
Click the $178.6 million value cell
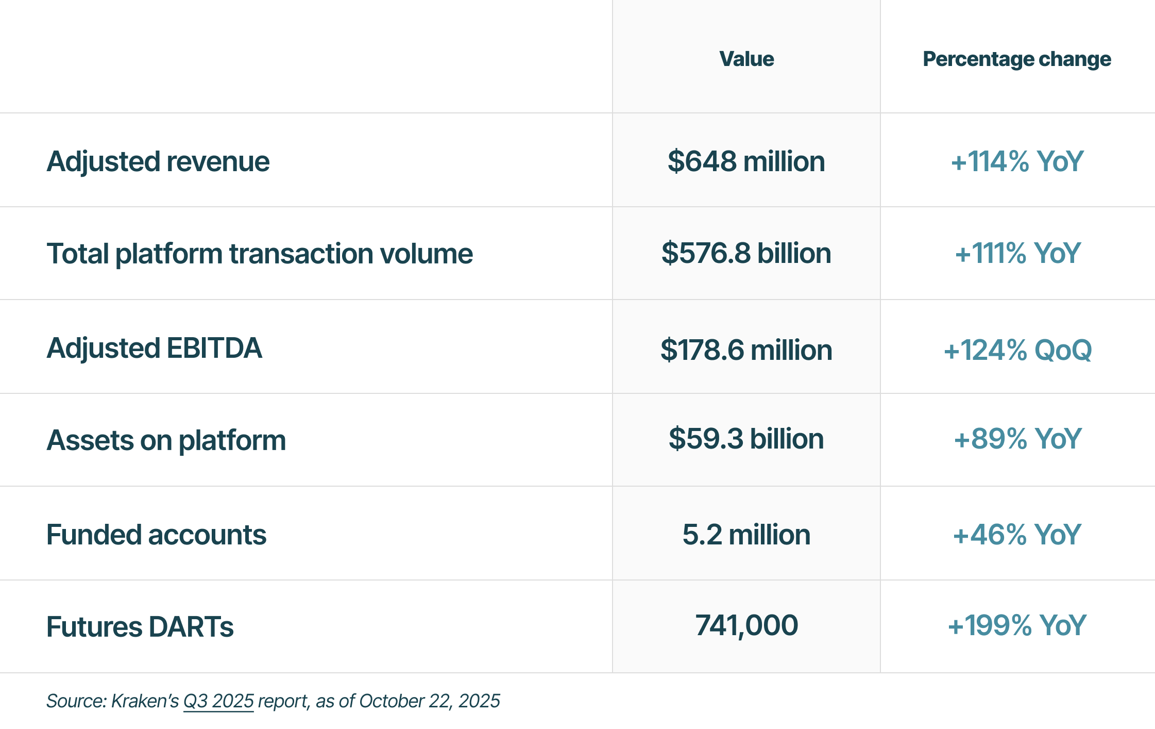746,350
